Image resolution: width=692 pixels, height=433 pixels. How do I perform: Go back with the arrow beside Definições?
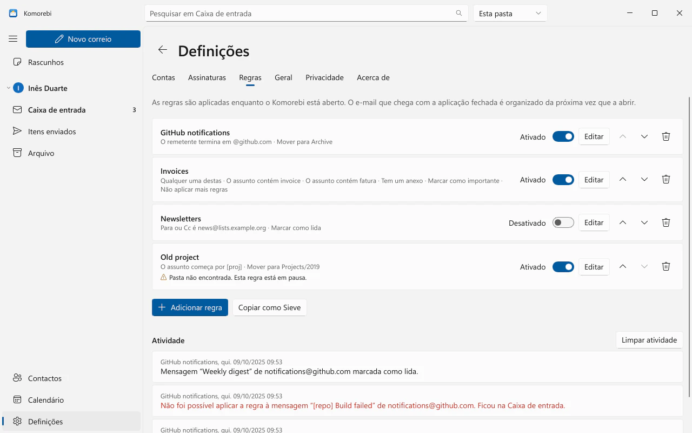point(163,50)
